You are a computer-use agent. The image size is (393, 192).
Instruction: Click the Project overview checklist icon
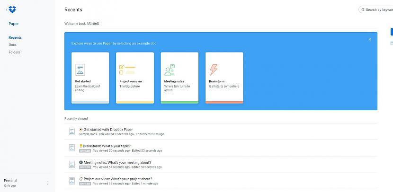127,70
